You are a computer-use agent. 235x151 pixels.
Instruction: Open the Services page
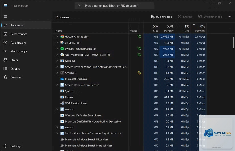[x=26, y=77]
